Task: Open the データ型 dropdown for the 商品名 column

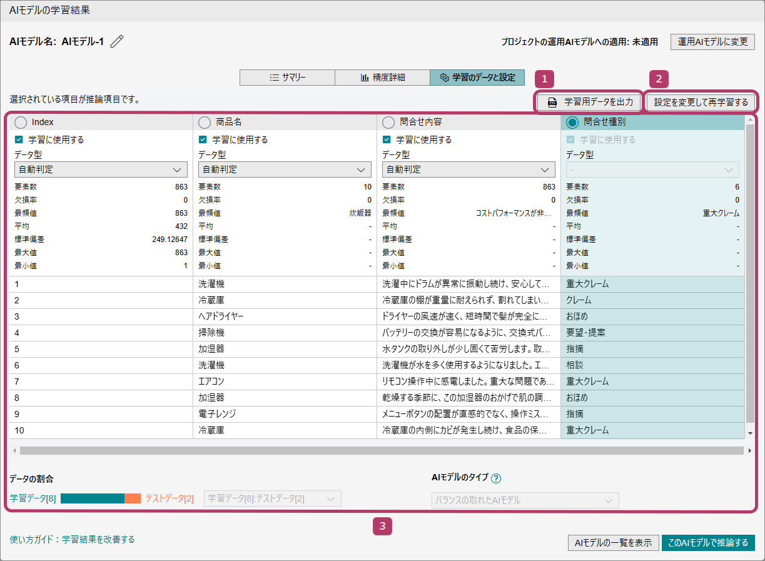Action: (x=285, y=169)
